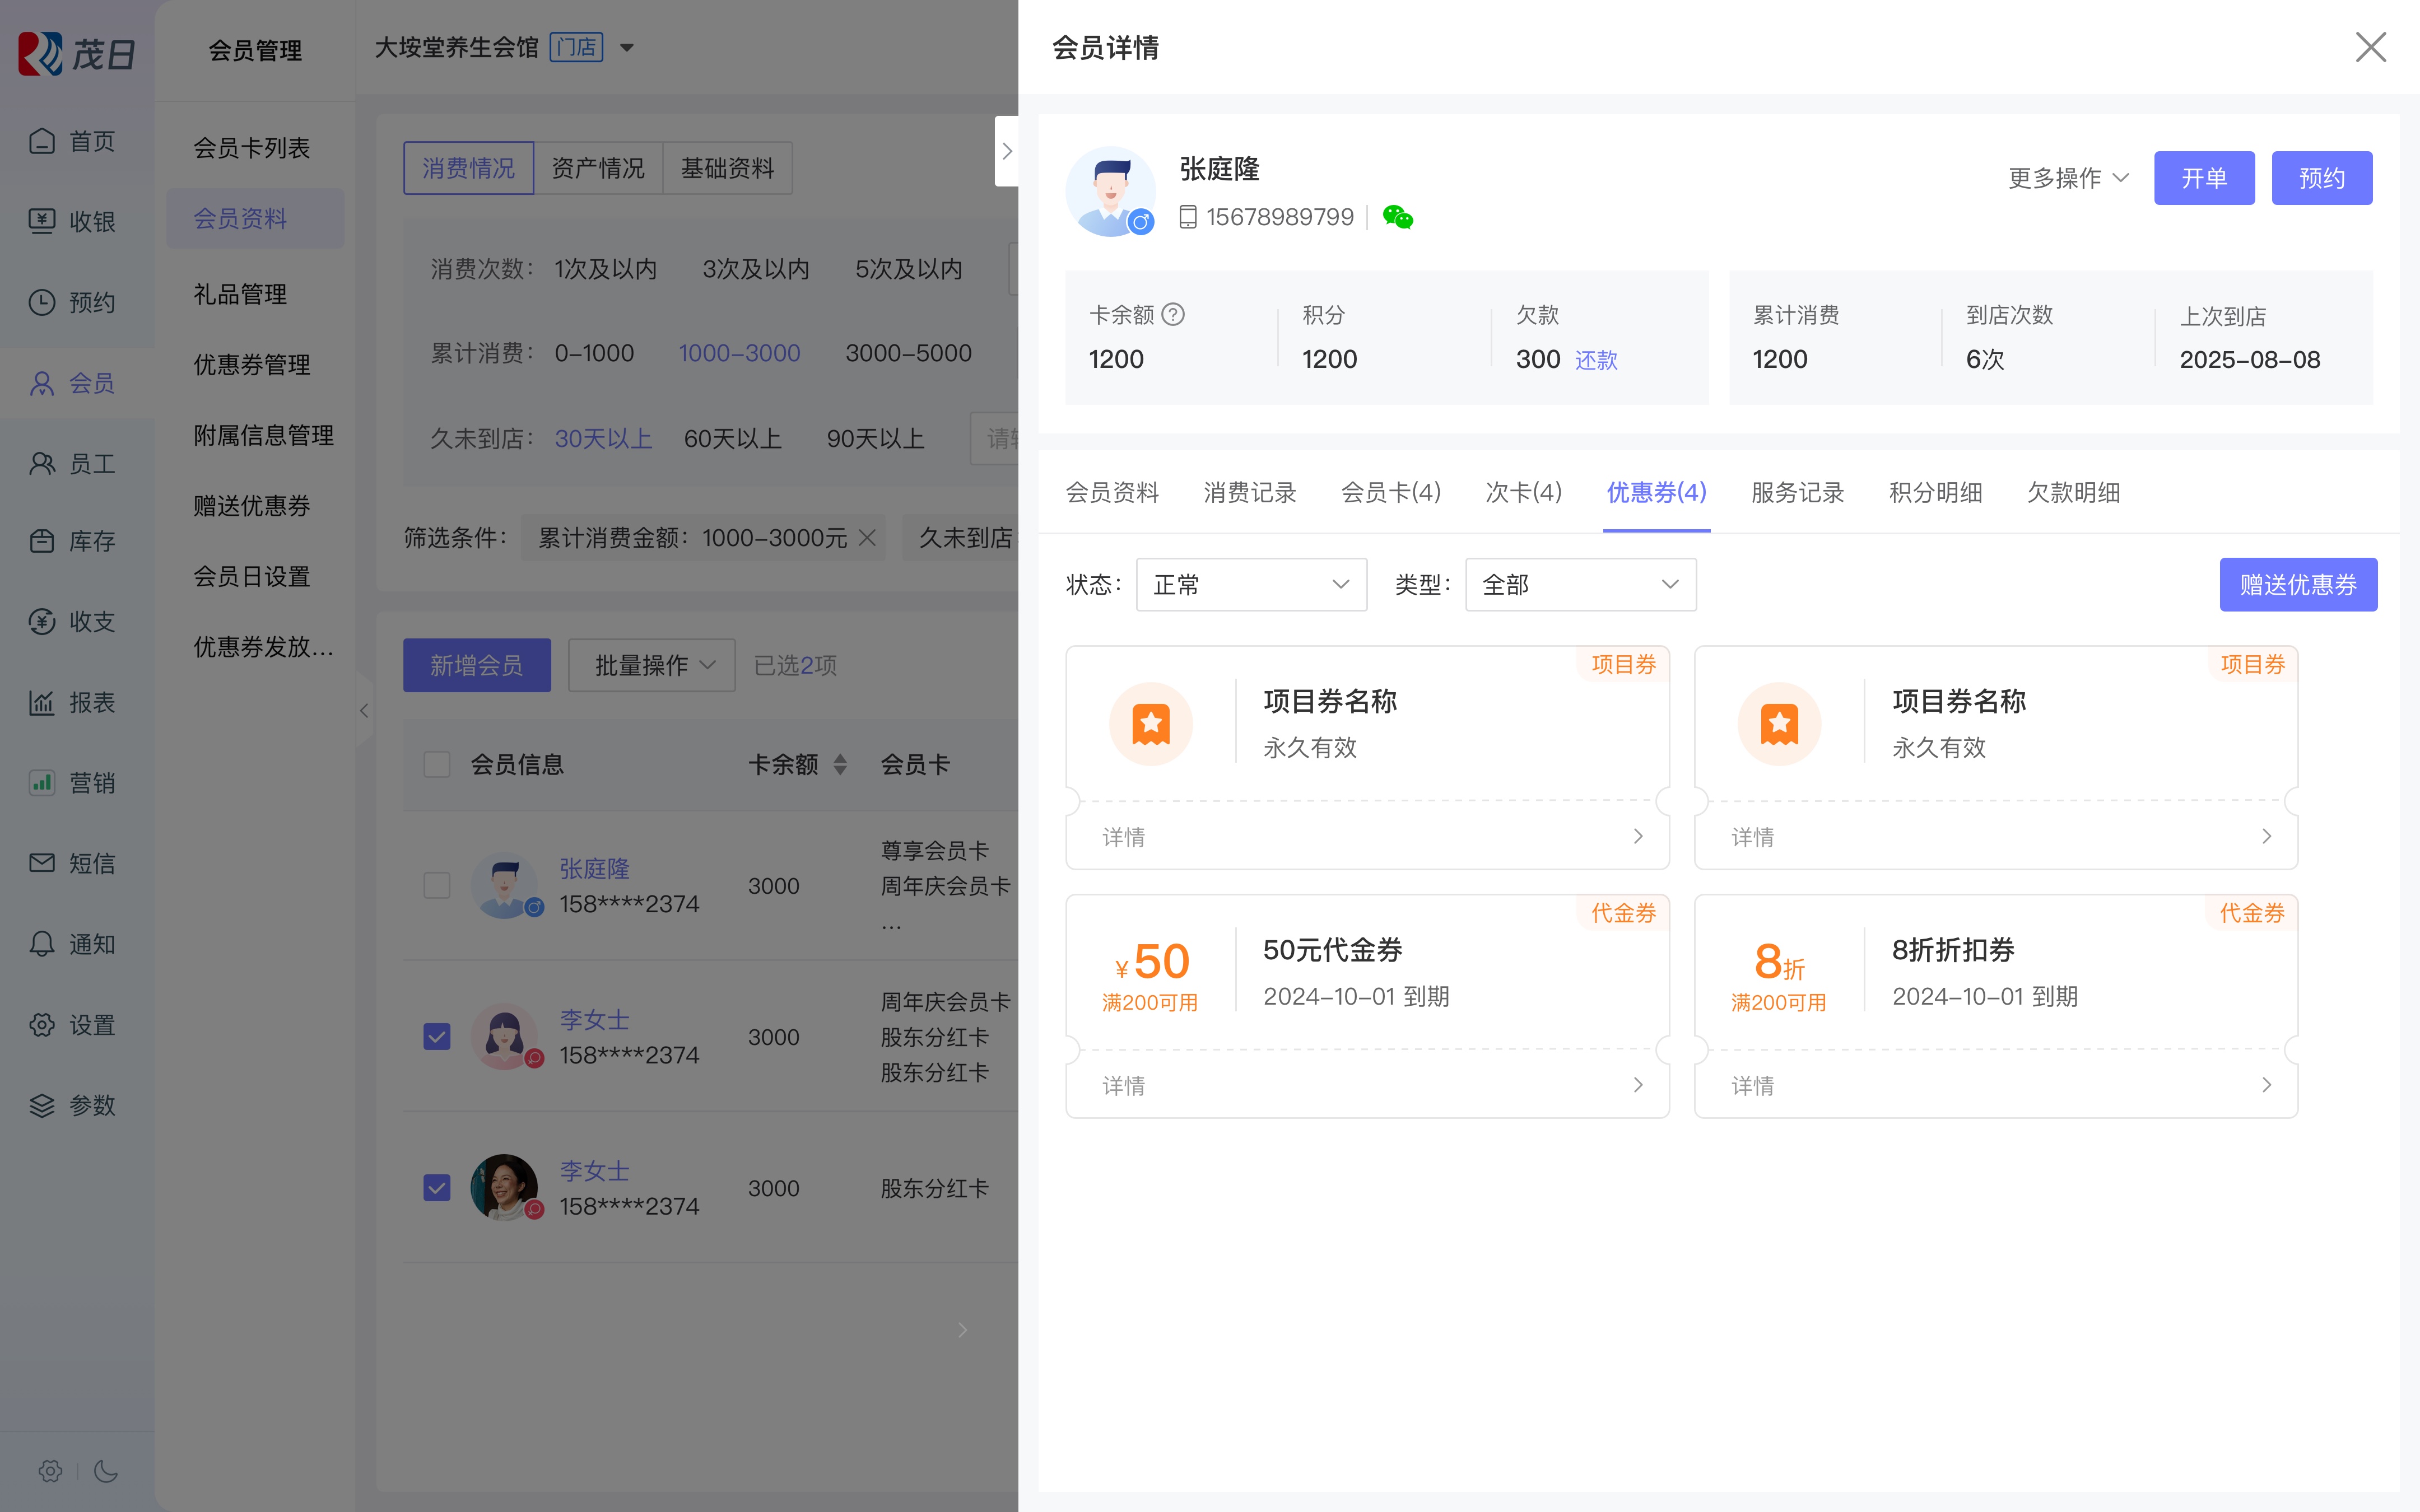Screen dimensions: 2420x1512
Task: Toggle the select-all 会员信息 header checkbox
Action: 437,765
